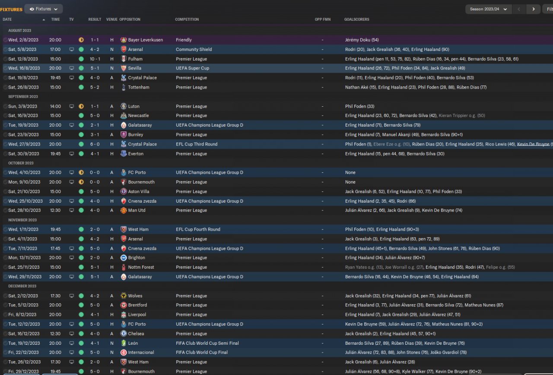The height and width of the screenshot is (375, 553).
Task: Click the Aston Villa club badge
Action: pyautogui.click(x=124, y=191)
